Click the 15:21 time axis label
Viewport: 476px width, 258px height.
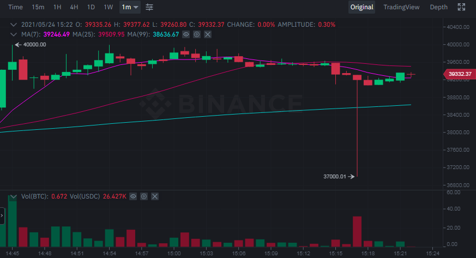point(400,253)
